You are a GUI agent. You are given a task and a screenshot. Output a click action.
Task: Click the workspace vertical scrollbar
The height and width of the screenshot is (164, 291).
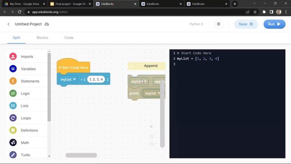click(162, 114)
